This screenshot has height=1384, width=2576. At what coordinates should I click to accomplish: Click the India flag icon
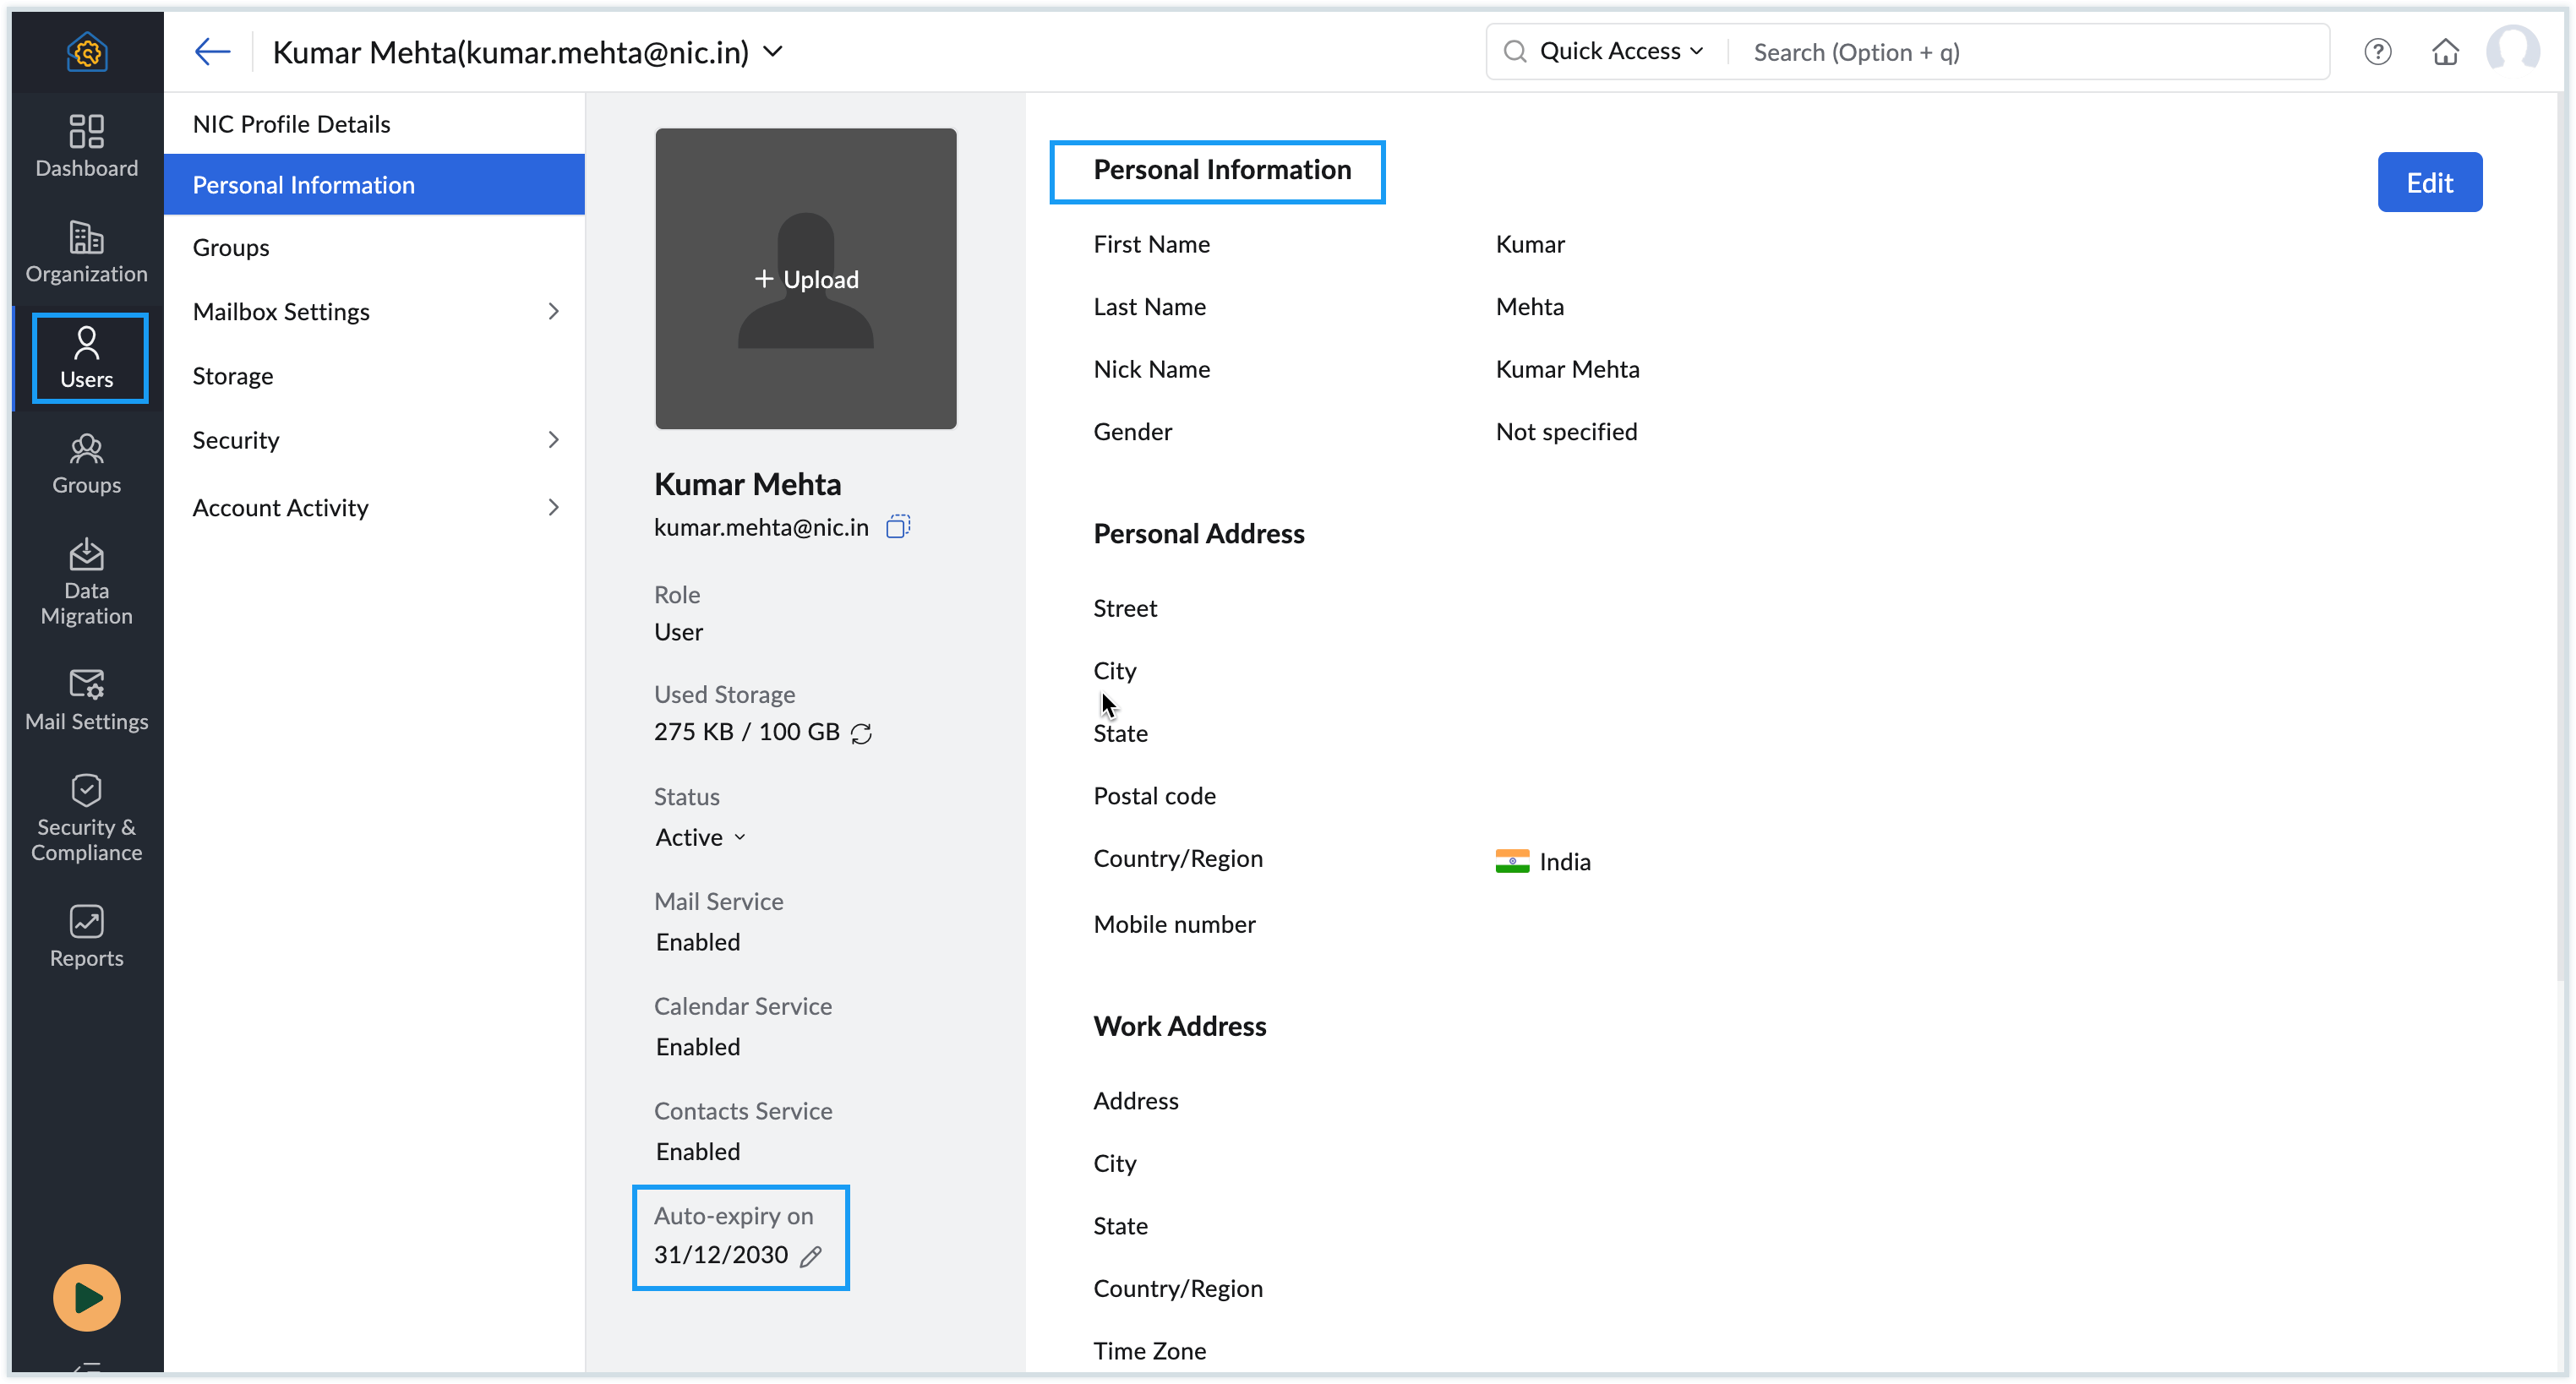[x=1512, y=862]
